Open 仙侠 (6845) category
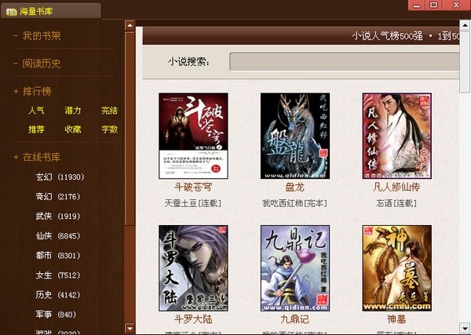 (58, 236)
